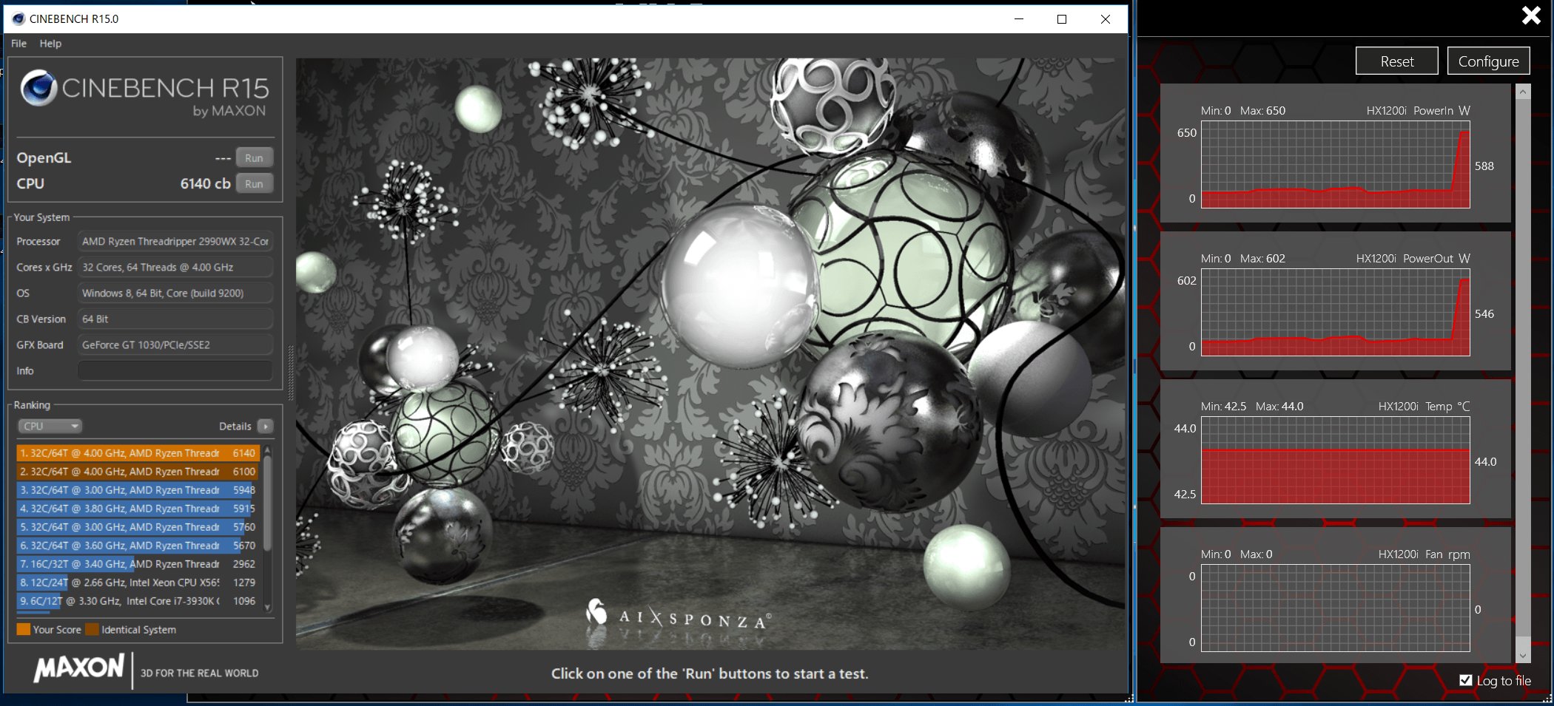Select ranking entry 4 scoring 5915
This screenshot has width=1554, height=706.
137,509
